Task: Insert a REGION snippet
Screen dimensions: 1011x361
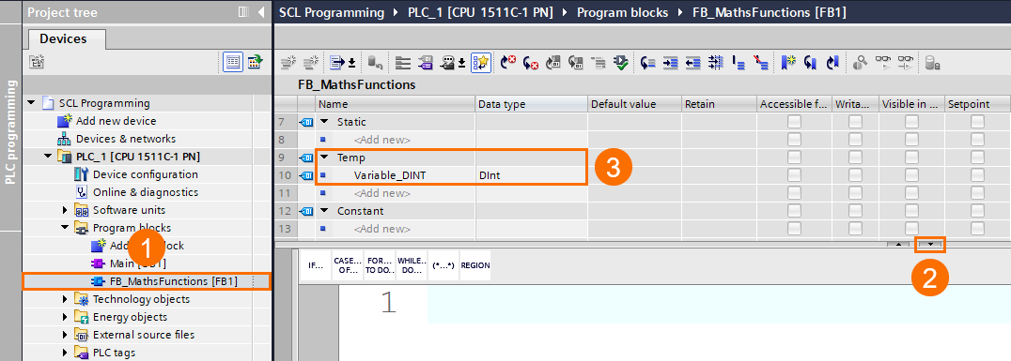Action: (475, 265)
